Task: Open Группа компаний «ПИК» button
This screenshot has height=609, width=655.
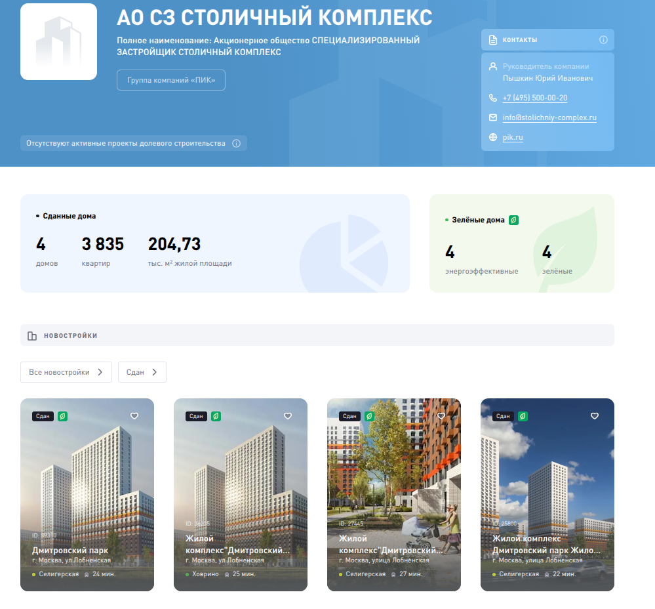Action: (171, 81)
